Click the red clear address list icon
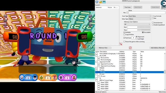The height and width of the screenshot is (93, 166). (130, 48)
